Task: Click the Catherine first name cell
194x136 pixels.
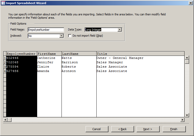Action: [x=49, y=58]
